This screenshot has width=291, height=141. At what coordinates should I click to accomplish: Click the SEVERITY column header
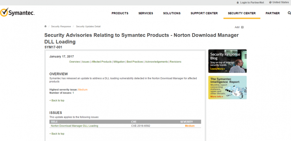tap(186, 122)
